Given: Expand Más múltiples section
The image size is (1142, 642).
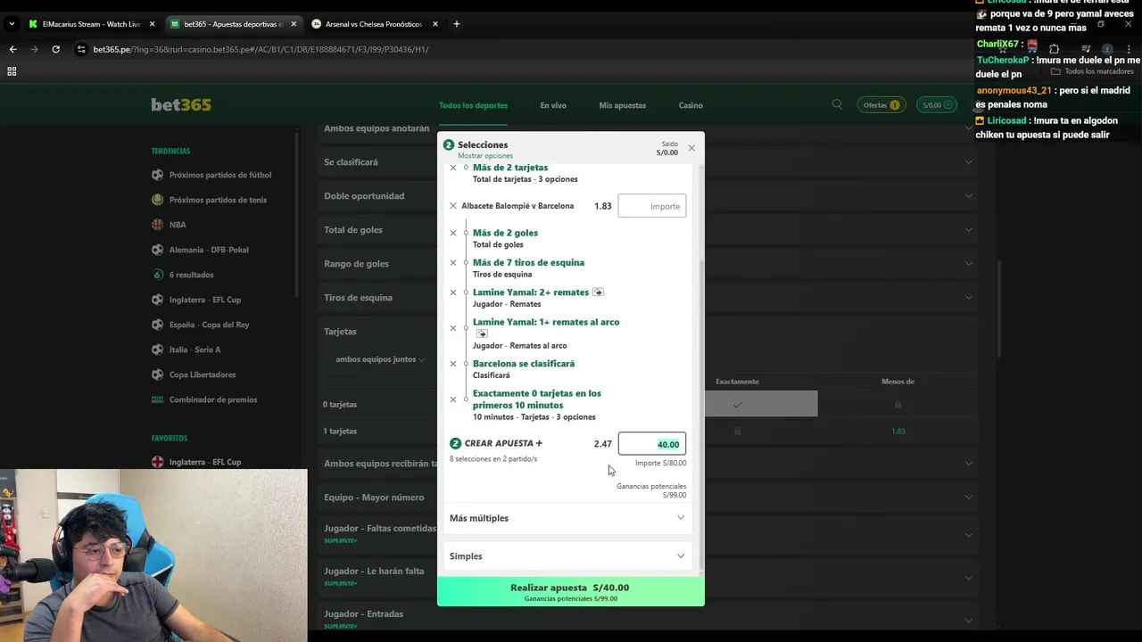Looking at the screenshot, I should (x=567, y=518).
